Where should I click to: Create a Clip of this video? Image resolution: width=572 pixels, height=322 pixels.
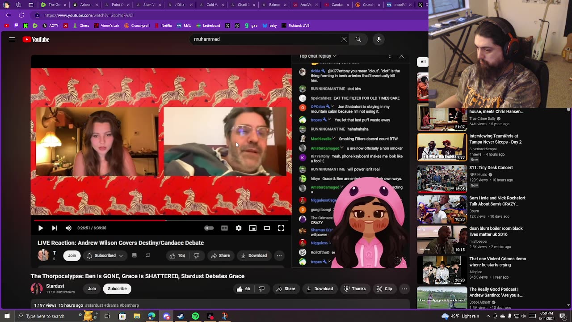pyautogui.click(x=384, y=289)
